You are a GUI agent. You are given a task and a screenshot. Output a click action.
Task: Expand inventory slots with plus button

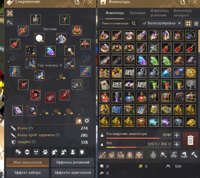pos(177,135)
